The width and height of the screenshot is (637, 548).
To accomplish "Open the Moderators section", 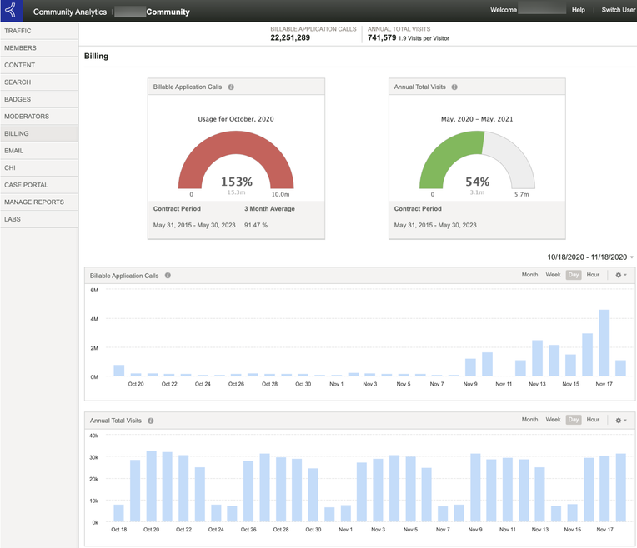I will (39, 116).
